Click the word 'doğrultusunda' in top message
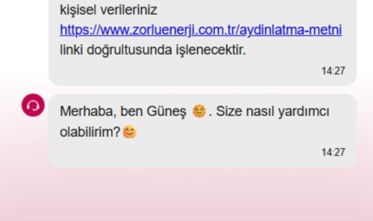The height and width of the screenshot is (221, 373). click(129, 50)
